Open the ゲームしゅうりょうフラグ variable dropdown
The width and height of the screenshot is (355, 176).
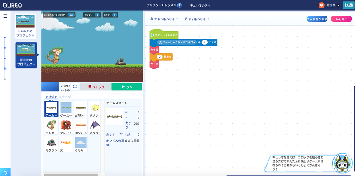177,42
